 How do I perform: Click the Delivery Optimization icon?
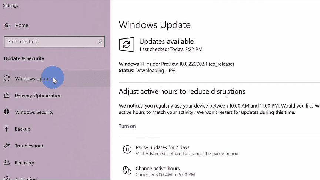(7, 95)
